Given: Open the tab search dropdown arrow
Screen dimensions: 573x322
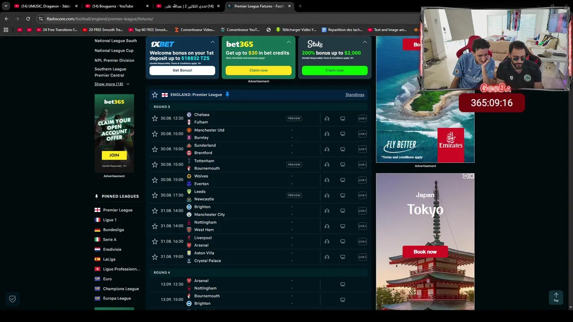Looking at the screenshot, I should 6,6.
